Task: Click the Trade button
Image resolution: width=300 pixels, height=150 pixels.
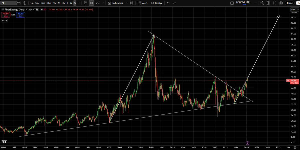Action: click(290, 3)
